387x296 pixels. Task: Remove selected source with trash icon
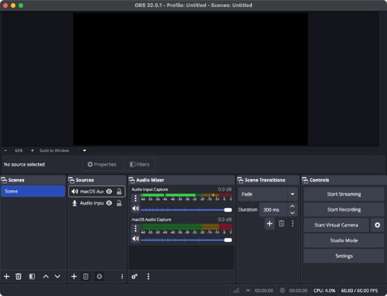(86, 277)
